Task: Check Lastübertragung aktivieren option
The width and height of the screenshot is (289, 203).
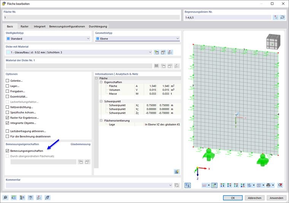Action: click(7, 131)
